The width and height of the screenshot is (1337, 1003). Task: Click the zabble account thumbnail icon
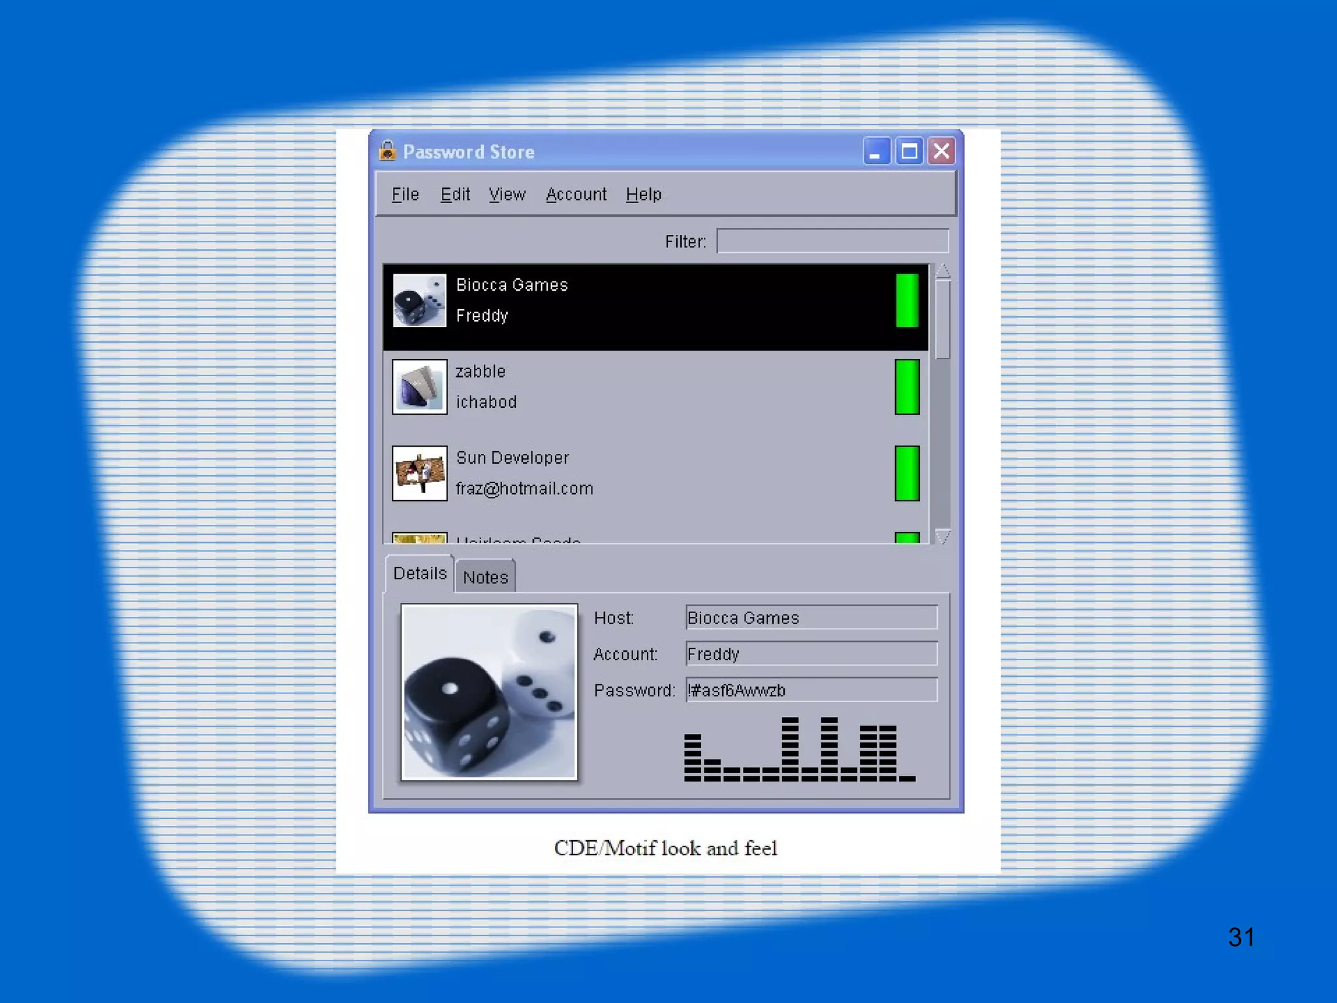click(x=419, y=387)
